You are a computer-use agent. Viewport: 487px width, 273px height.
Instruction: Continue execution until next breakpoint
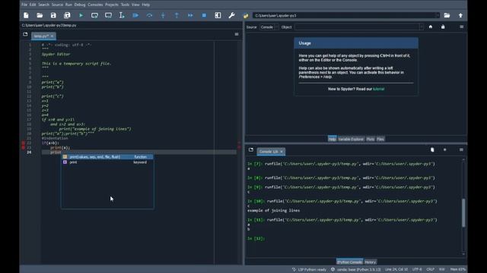coord(190,15)
